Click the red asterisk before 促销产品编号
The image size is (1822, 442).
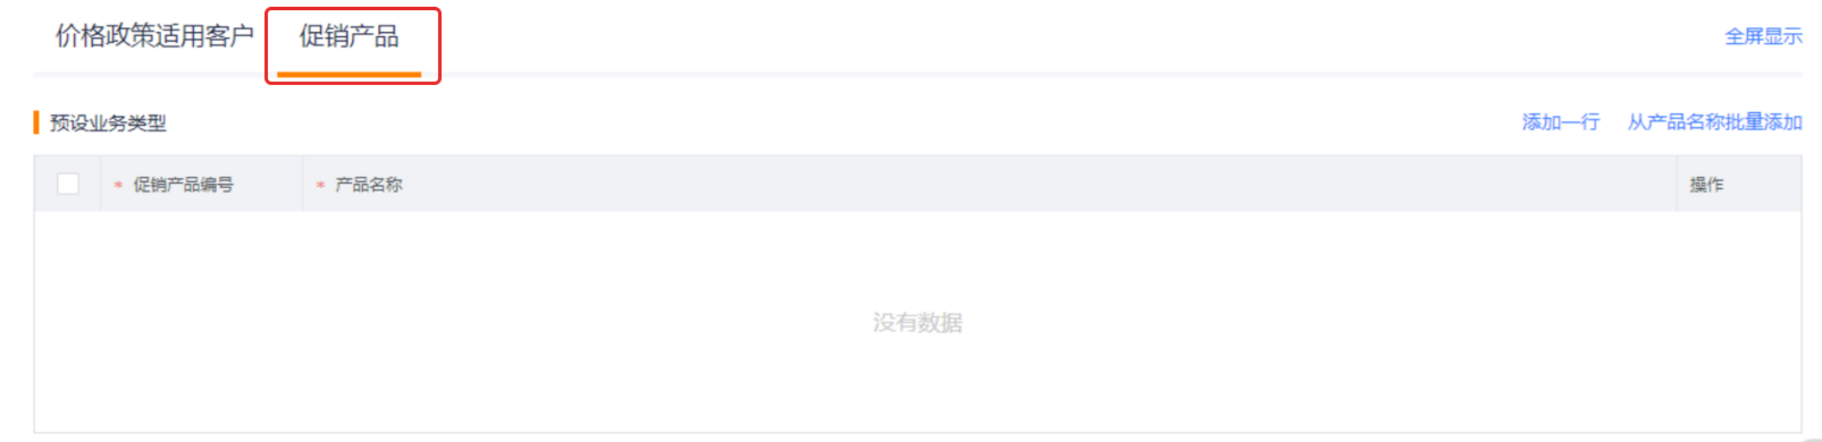118,185
